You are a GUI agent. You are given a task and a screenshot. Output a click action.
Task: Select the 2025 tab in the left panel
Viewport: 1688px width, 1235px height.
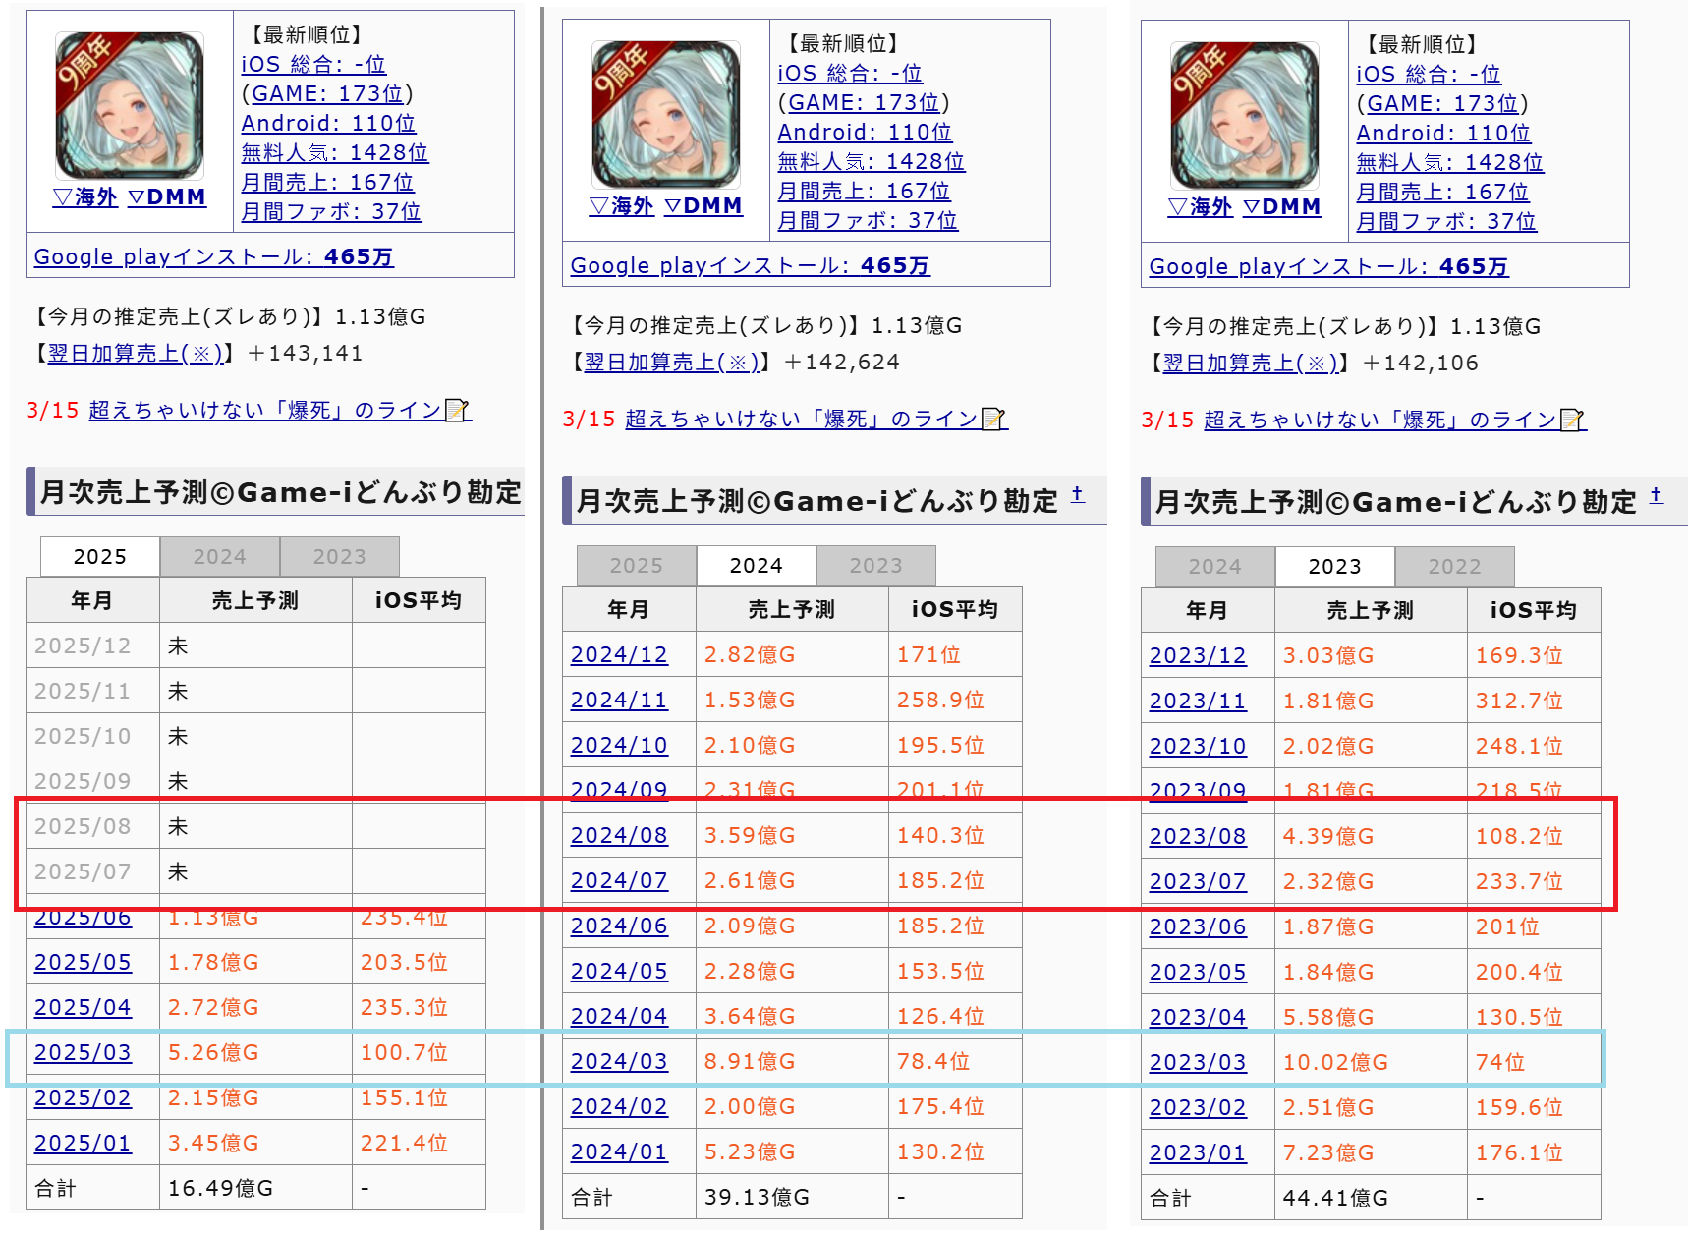point(100,556)
